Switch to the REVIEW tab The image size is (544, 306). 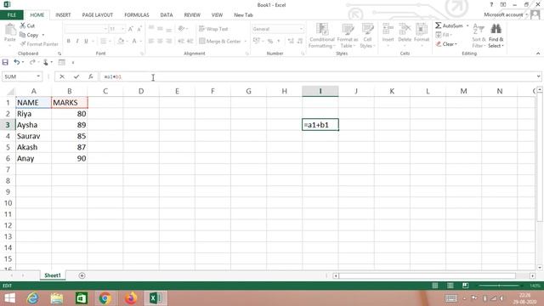click(x=192, y=15)
